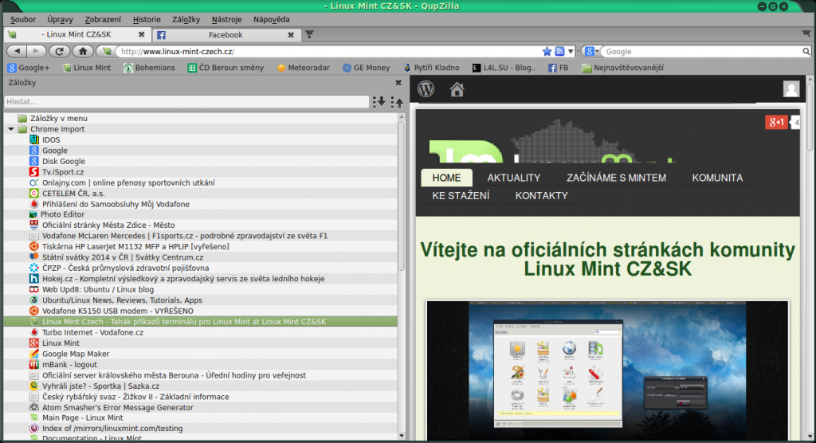Screen dimensions: 816x443
Task: Open the Nápověda menu
Action: click(271, 19)
